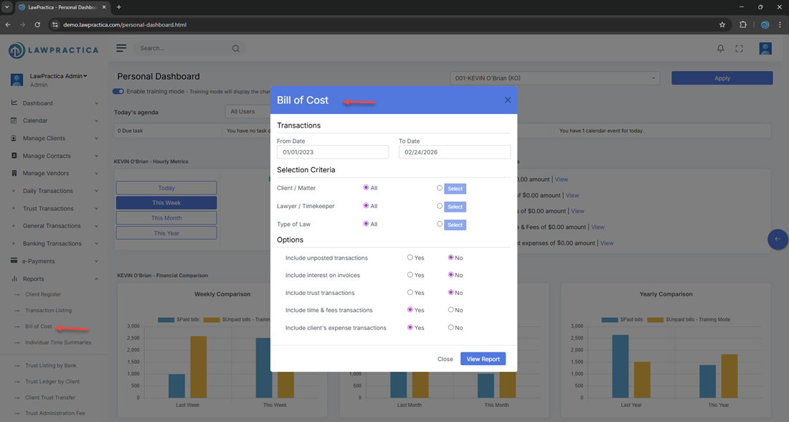789x422 pixels.
Task: Open the 001-KEVIN O'Brian dropdown
Action: (554, 78)
